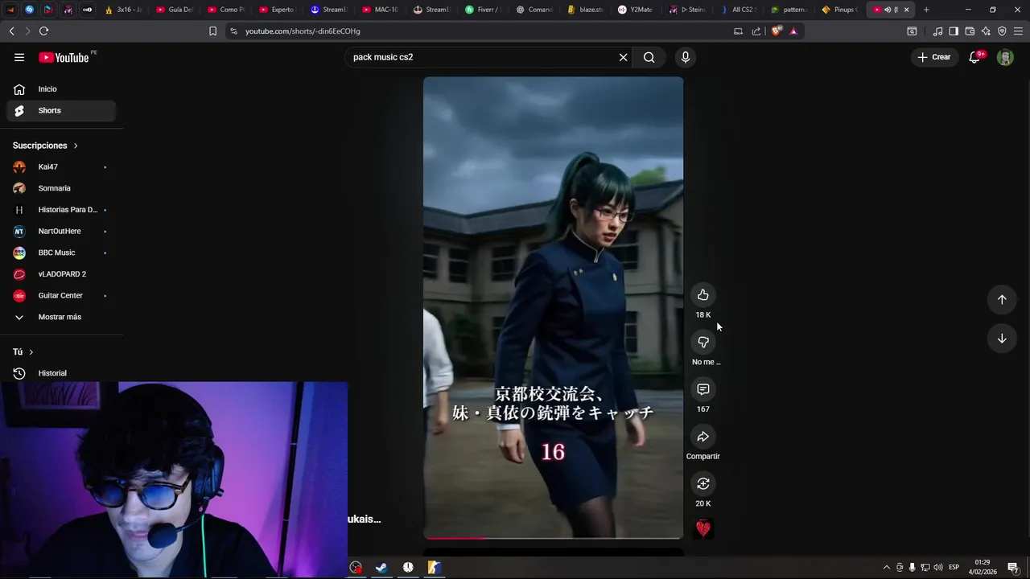The image size is (1030, 579).
Task: Run the search with magnifier button
Action: tap(649, 57)
